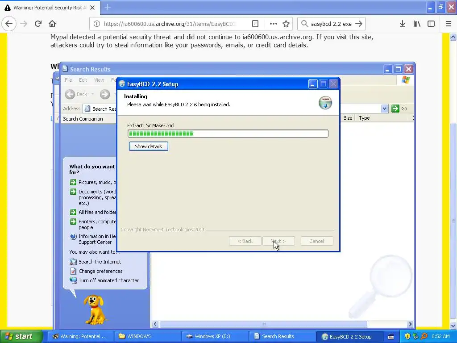Image resolution: width=457 pixels, height=343 pixels.
Task: Open a new browser tab with plus
Action: (x=108, y=7)
